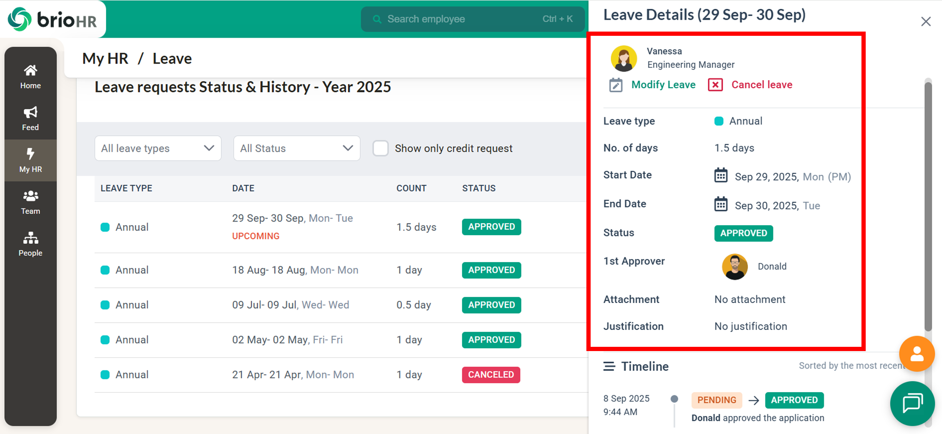Open the 29 Sep- 30 Sep leave row
Image resolution: width=942 pixels, height=434 pixels.
(341, 227)
